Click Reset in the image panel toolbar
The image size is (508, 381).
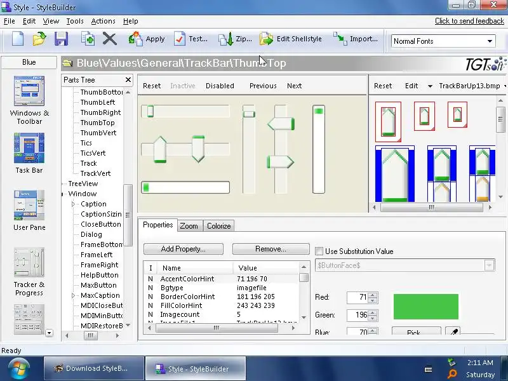click(383, 86)
